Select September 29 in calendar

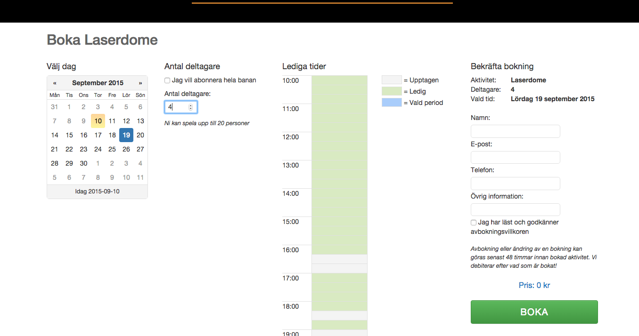pos(69,163)
